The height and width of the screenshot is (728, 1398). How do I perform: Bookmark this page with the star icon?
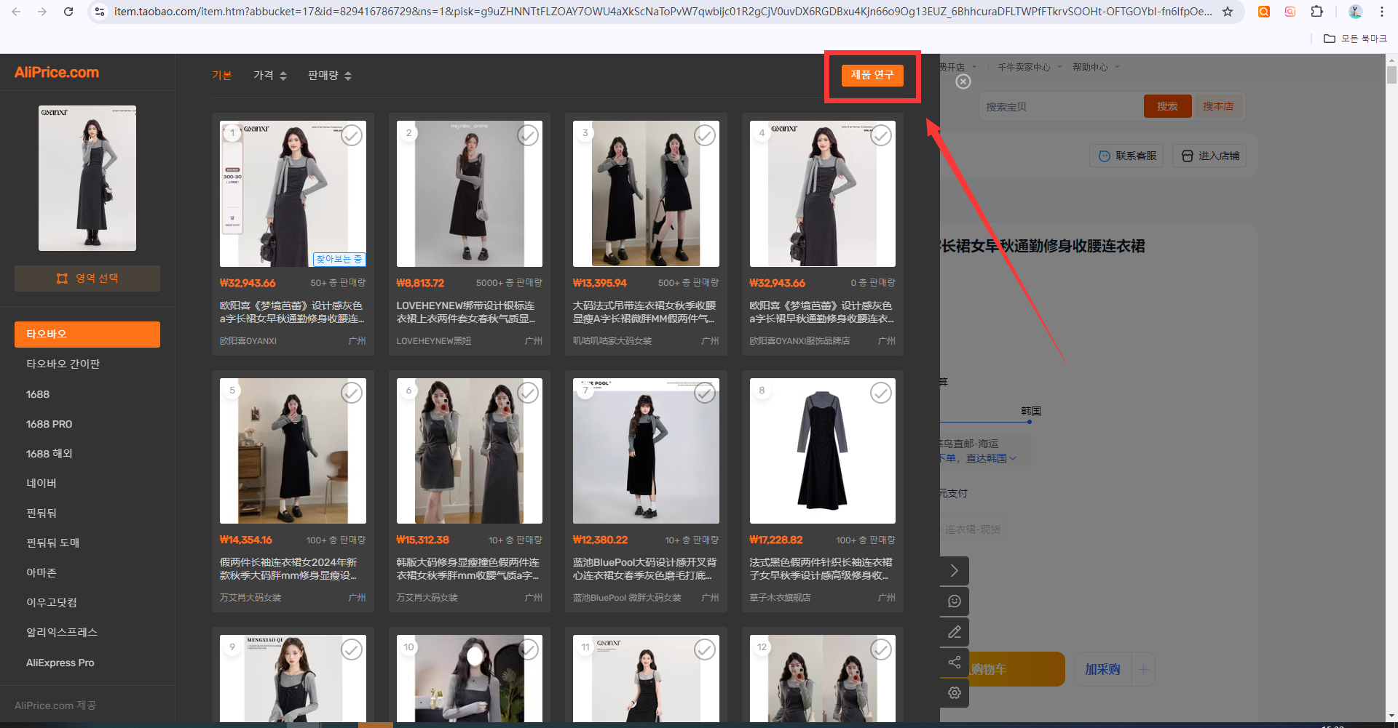point(1228,12)
